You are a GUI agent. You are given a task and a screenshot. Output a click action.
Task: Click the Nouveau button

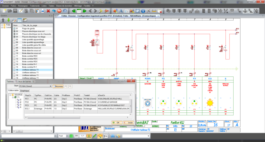pos(58,86)
